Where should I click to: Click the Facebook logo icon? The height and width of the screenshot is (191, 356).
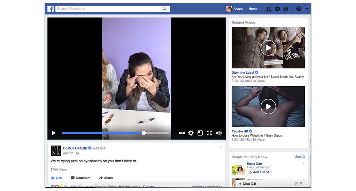[50, 9]
